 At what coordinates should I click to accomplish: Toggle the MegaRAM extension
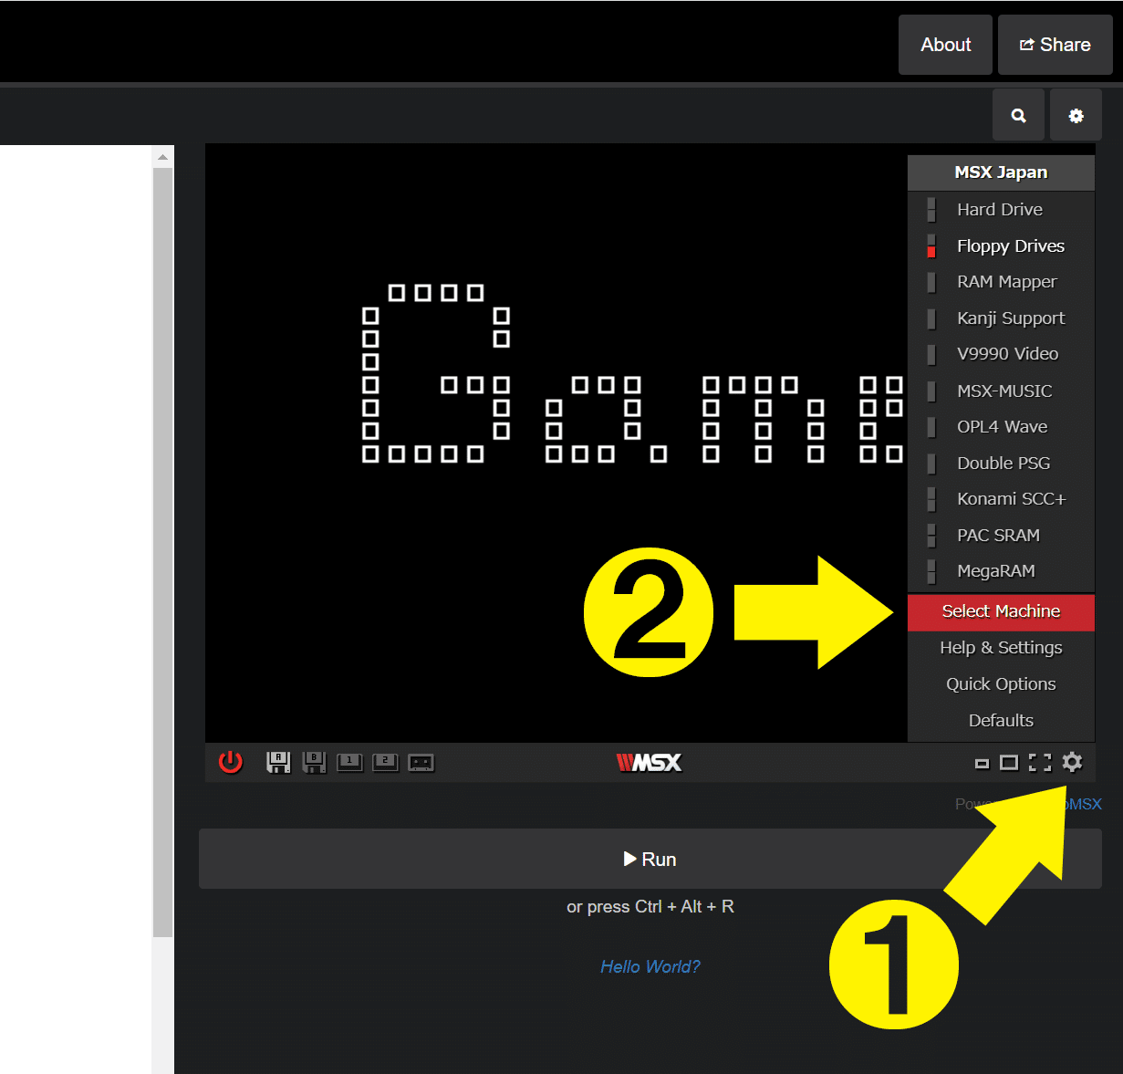1001,571
